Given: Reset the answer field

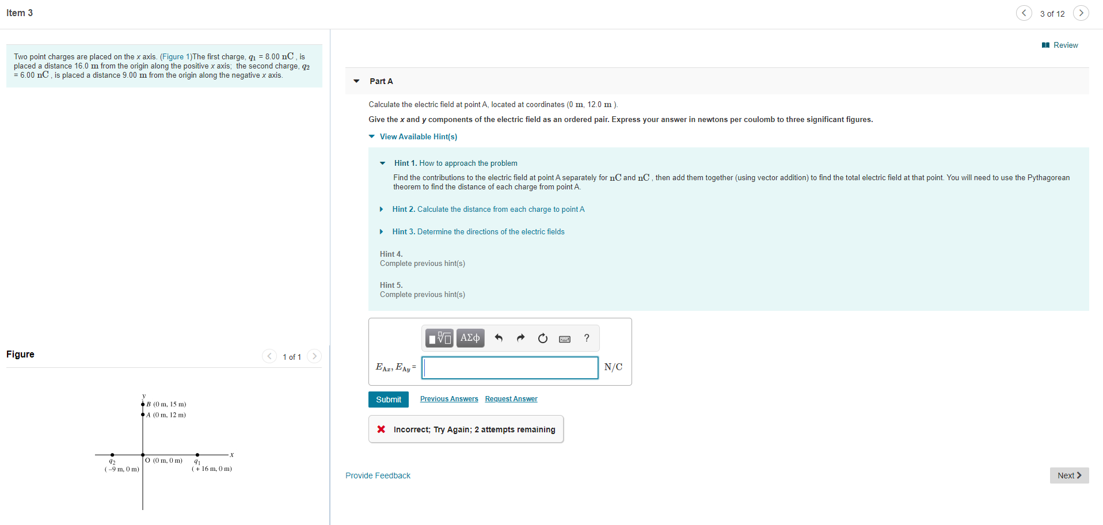Looking at the screenshot, I should 542,338.
